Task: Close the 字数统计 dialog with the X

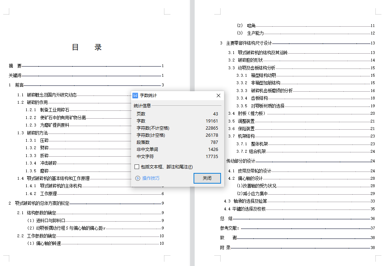Action: click(218, 96)
